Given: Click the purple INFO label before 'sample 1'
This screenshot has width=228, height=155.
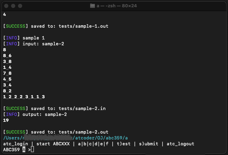Looking at the screenshot, I should (x=11, y=38).
